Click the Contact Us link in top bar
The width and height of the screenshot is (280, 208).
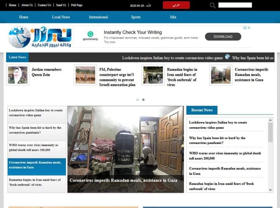[44, 5]
